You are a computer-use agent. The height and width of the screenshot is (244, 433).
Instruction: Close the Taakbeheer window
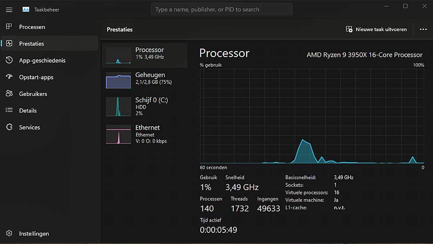pos(424,6)
